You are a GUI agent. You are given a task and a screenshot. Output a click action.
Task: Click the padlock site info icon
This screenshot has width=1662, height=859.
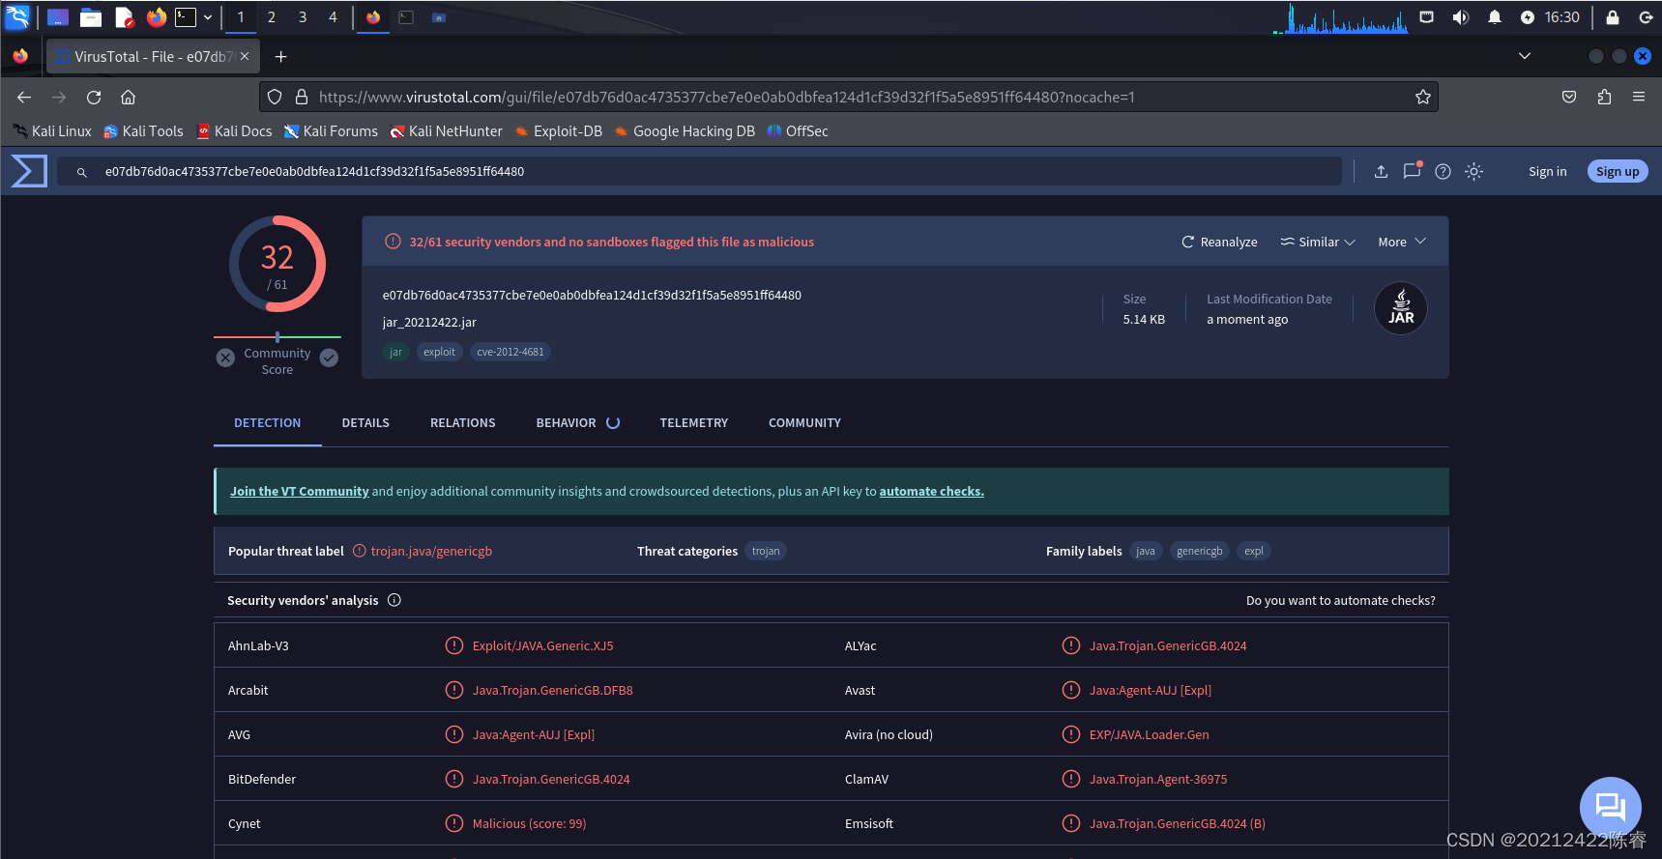[302, 97]
